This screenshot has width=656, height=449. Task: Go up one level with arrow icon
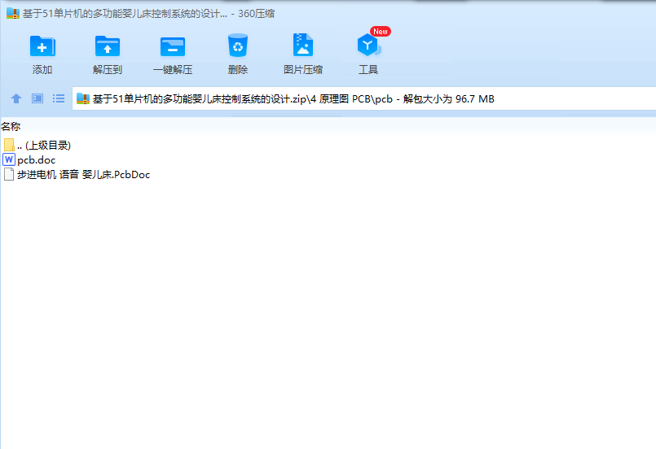tap(16, 98)
